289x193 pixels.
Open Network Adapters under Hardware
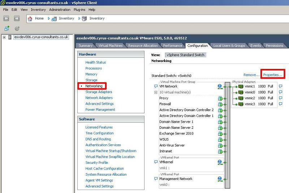(x=99, y=98)
